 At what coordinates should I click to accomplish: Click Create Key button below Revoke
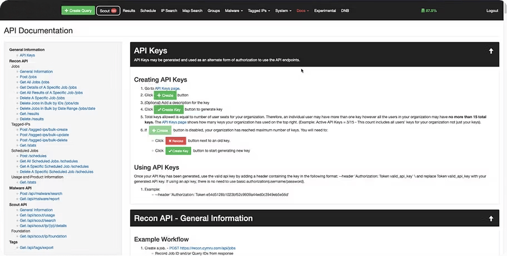click(178, 151)
